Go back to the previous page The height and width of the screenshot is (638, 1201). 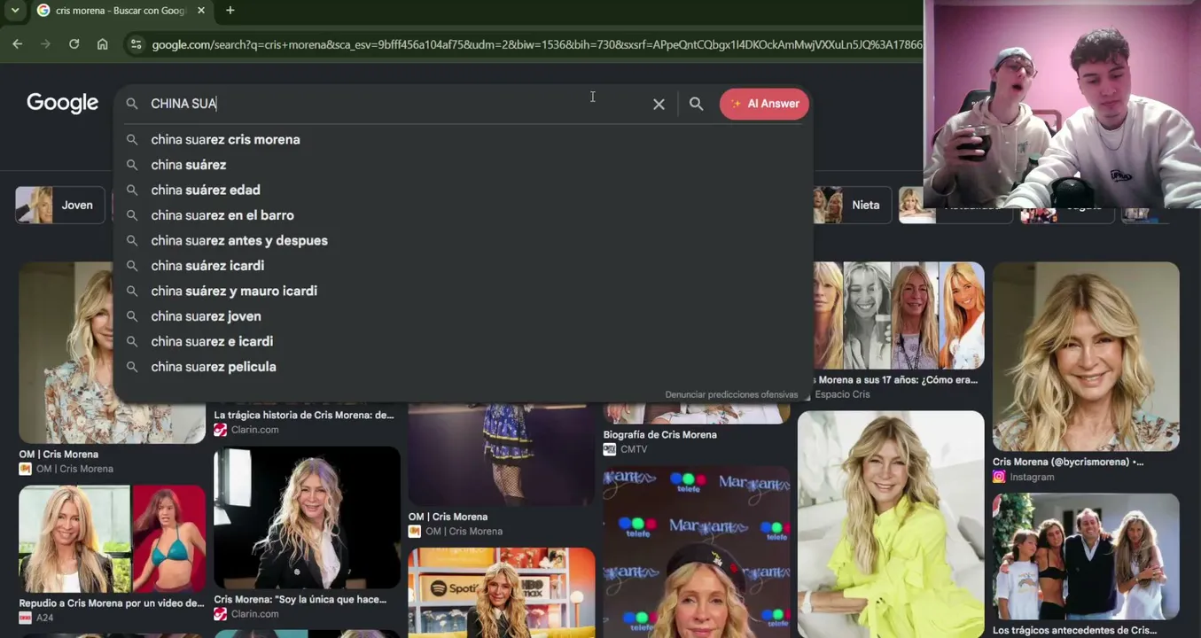click(x=18, y=44)
